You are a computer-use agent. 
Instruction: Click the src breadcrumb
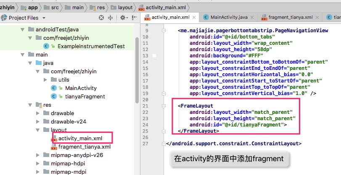51,8
